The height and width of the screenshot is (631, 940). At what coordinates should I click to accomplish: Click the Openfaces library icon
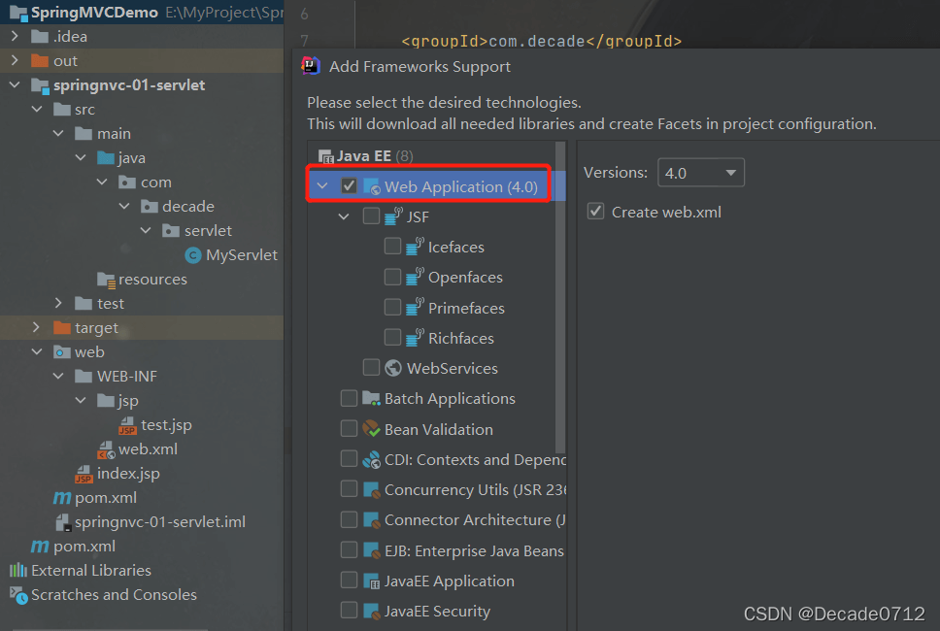click(415, 277)
